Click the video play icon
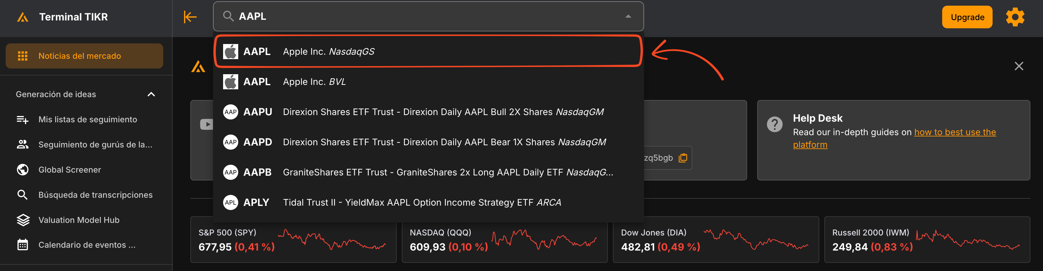Screen dimensions: 1043x271 (x=206, y=124)
